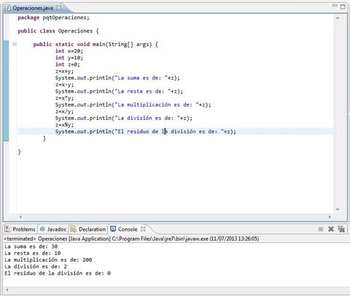Close the Operaciones.java editor tab
Screen dimensions: 350x296
(x=58, y=7)
